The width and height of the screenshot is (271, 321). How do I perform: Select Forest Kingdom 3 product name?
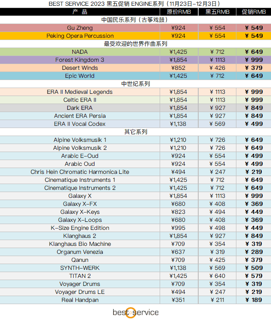coord(80,60)
